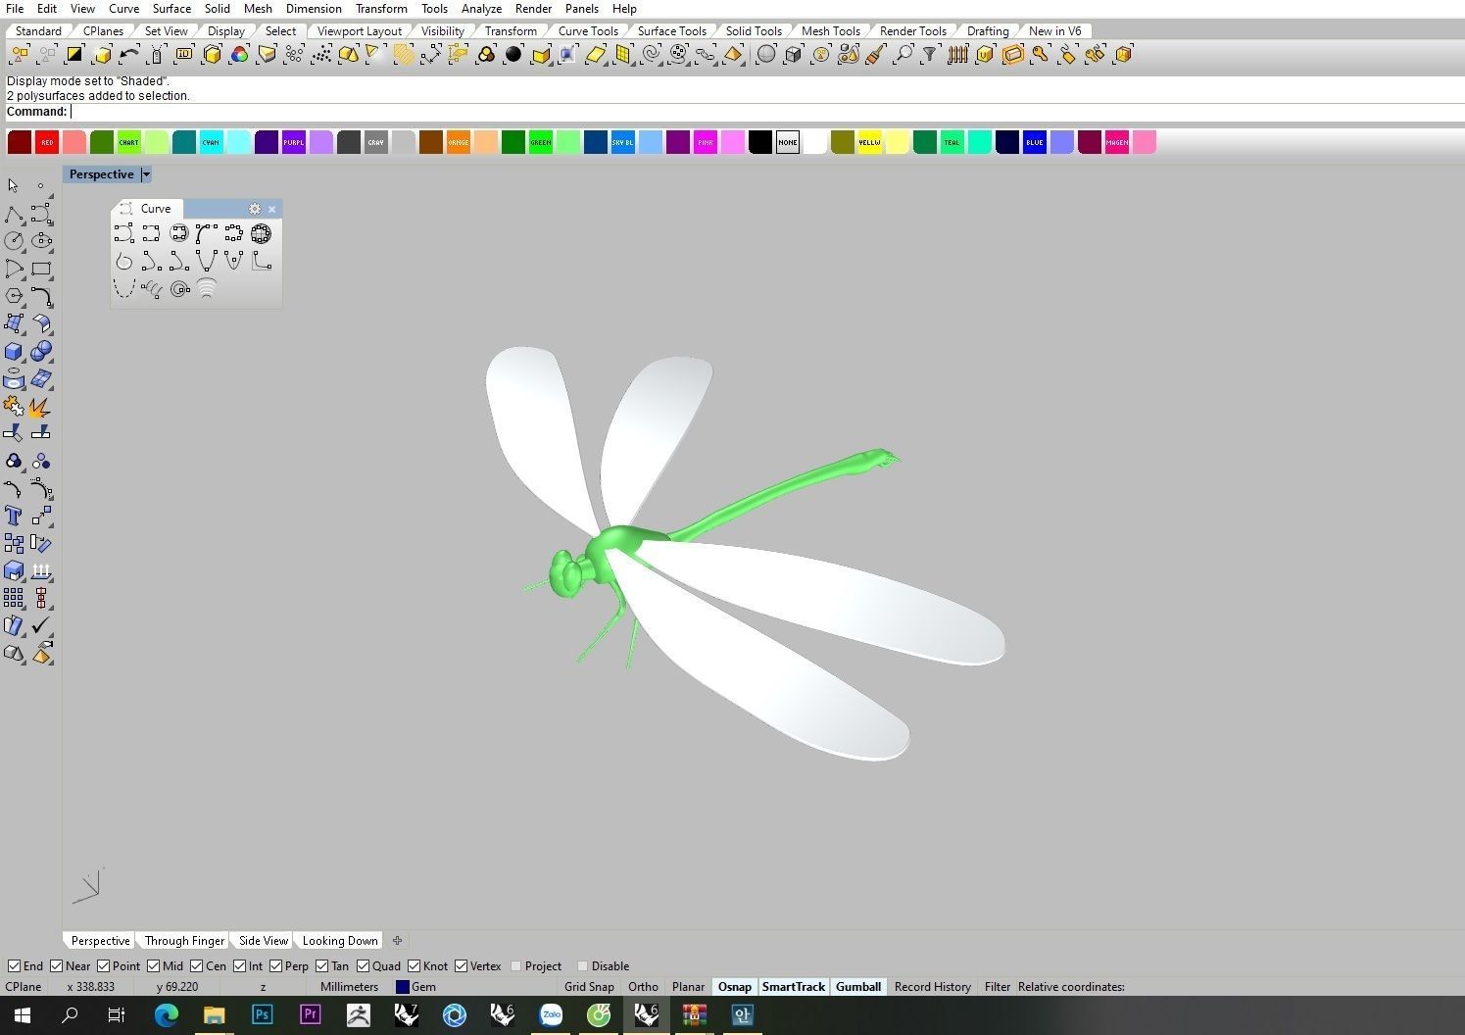Click the helix tool in Curve panel
The width and height of the screenshot is (1465, 1035).
pos(151,289)
